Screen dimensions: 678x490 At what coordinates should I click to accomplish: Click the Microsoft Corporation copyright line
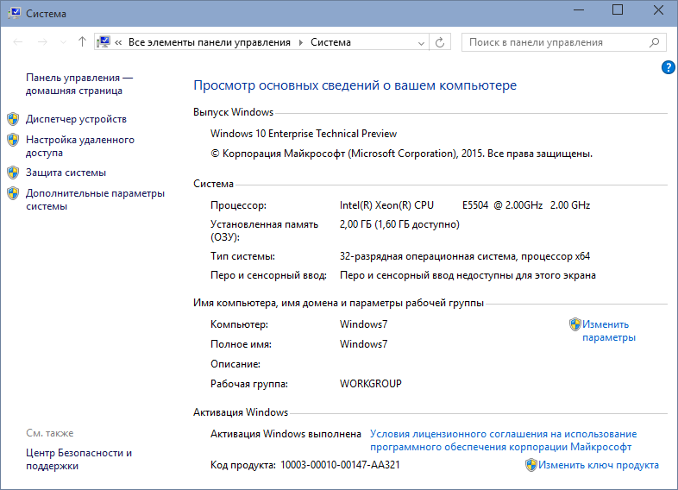401,154
